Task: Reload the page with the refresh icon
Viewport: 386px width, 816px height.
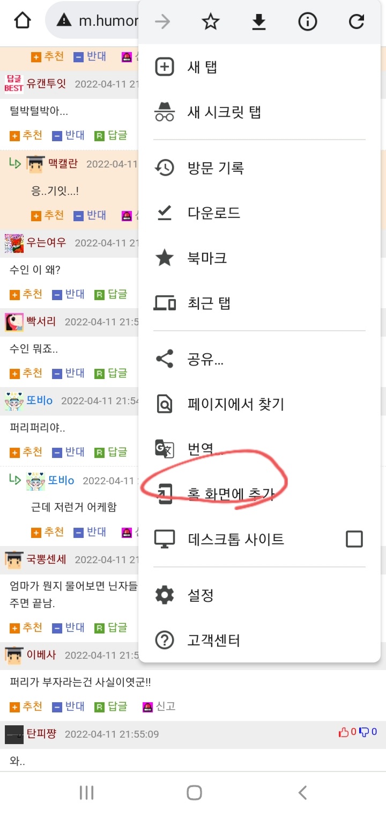Action: tap(357, 21)
